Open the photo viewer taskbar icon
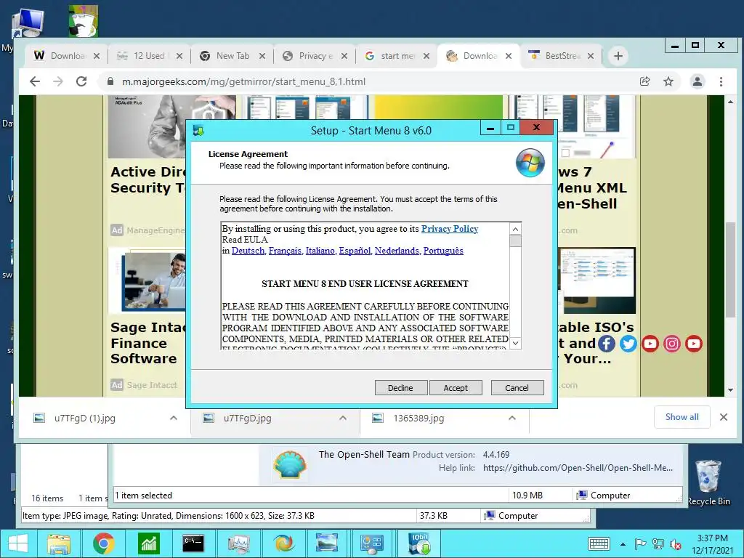The width and height of the screenshot is (744, 558). tap(326, 543)
